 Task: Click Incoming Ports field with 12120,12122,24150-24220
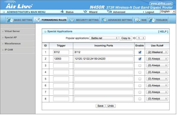[104, 59]
